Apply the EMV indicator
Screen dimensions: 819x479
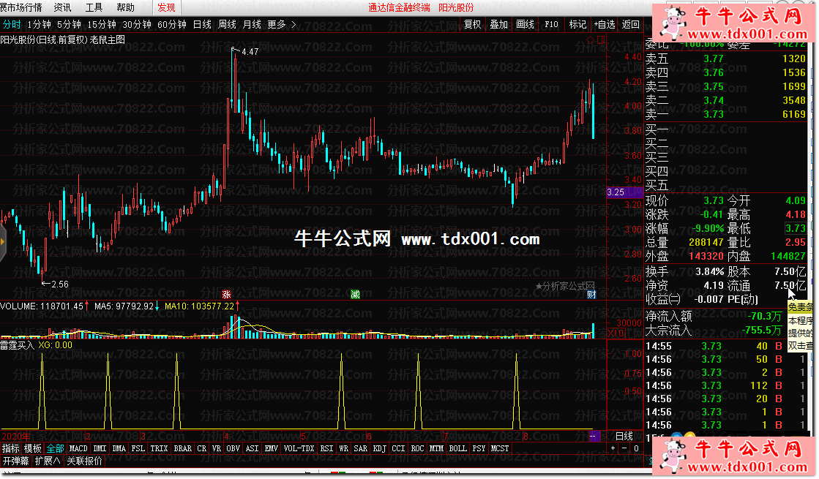[x=271, y=449]
